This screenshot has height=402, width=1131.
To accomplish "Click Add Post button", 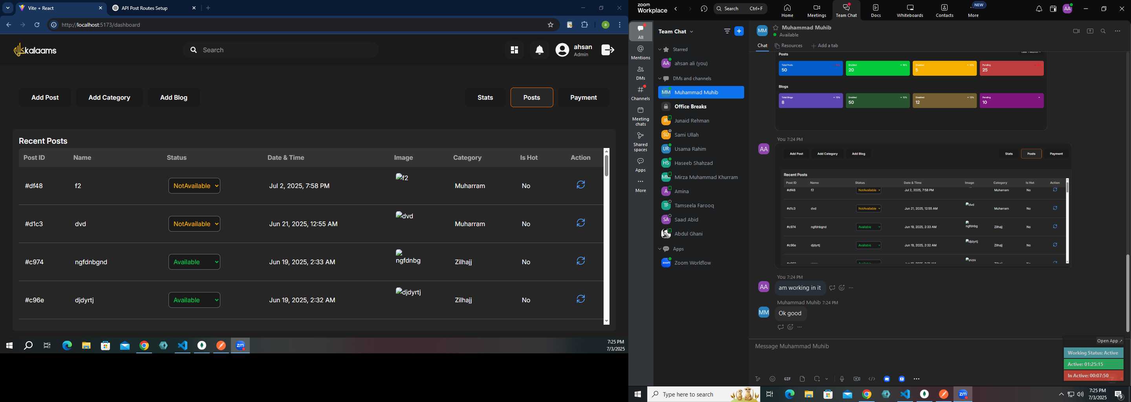I will pos(45,97).
